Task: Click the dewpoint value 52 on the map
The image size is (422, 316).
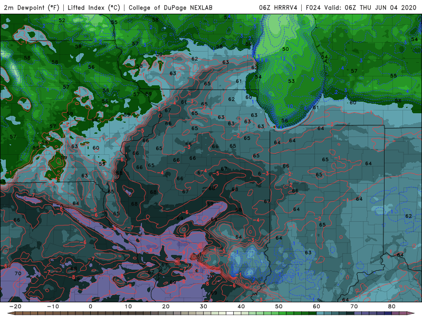Action: click(62, 21)
